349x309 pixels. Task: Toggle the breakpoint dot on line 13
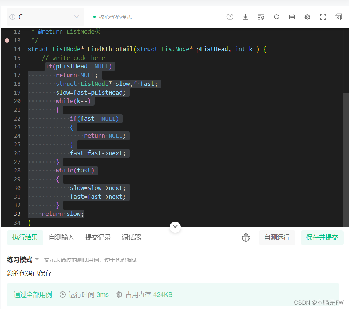[7, 40]
